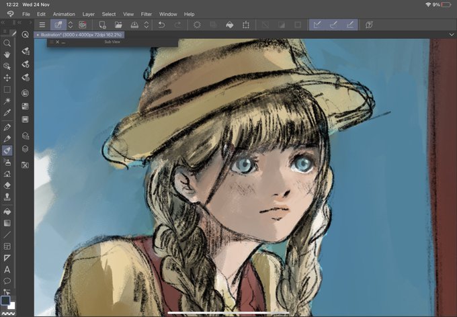This screenshot has width=457, height=317.
Task: Select the Airbrush tool
Action: pyautogui.click(x=7, y=162)
